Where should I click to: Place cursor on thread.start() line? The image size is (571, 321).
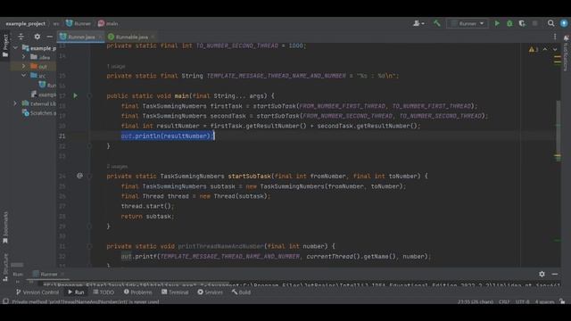pos(147,206)
